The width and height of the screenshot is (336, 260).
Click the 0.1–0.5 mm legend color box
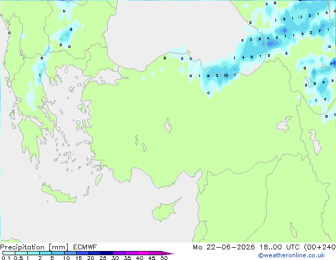coord(9,253)
